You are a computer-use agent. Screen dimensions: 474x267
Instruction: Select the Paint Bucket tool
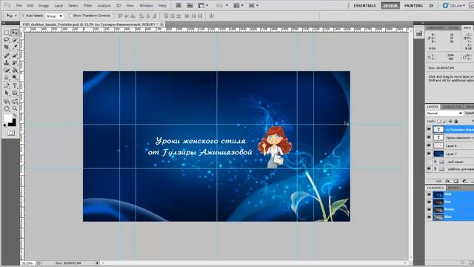15,70
